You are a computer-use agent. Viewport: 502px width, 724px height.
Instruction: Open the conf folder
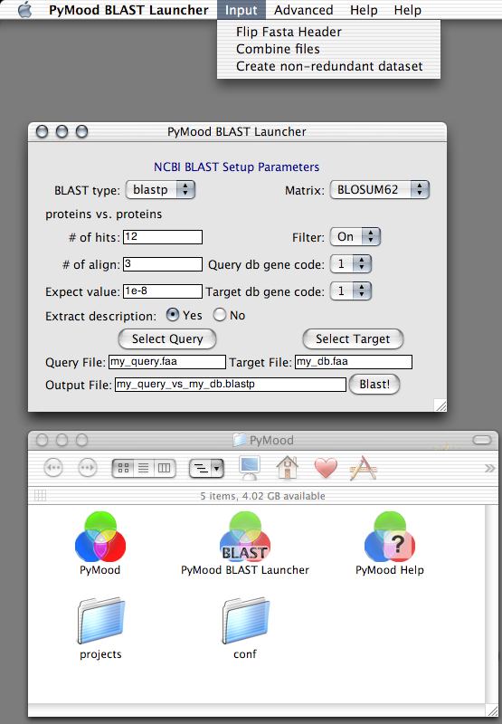[x=245, y=621]
